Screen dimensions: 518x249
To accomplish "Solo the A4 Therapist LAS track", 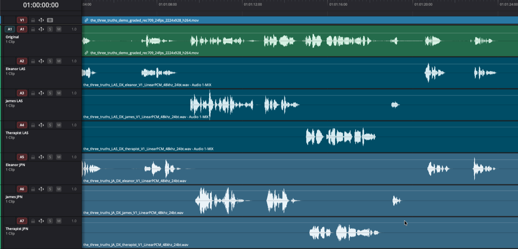I will coord(50,125).
